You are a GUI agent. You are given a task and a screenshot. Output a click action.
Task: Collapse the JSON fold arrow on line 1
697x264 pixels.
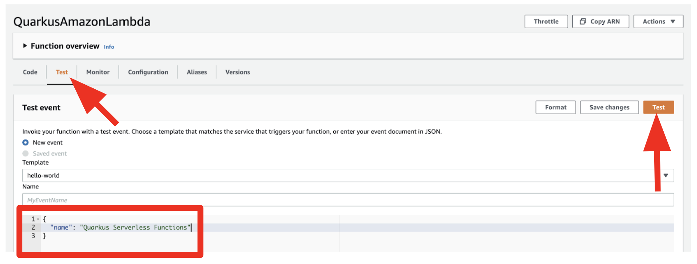(38, 219)
